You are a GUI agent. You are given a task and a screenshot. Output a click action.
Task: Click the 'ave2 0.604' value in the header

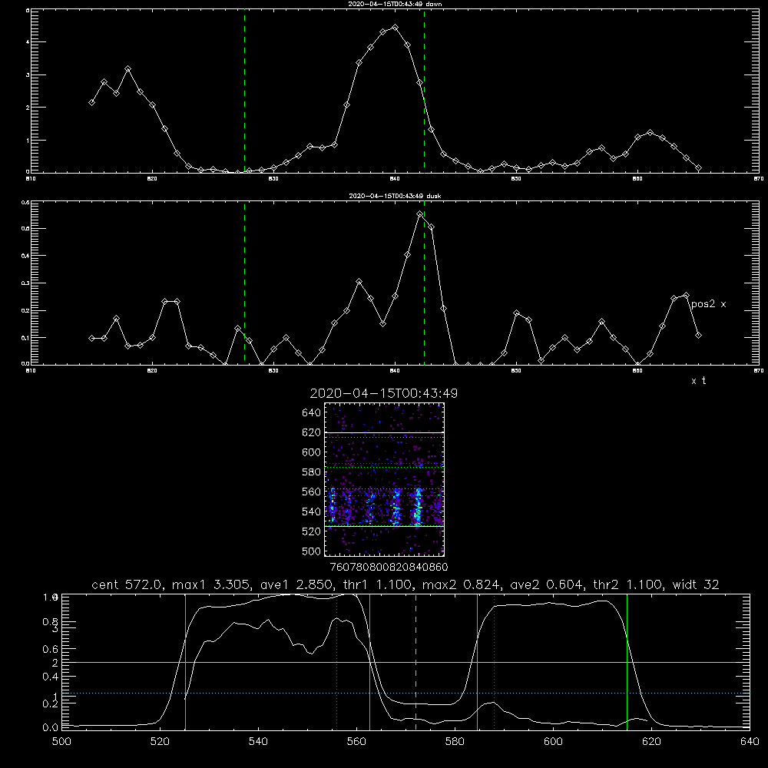click(548, 584)
